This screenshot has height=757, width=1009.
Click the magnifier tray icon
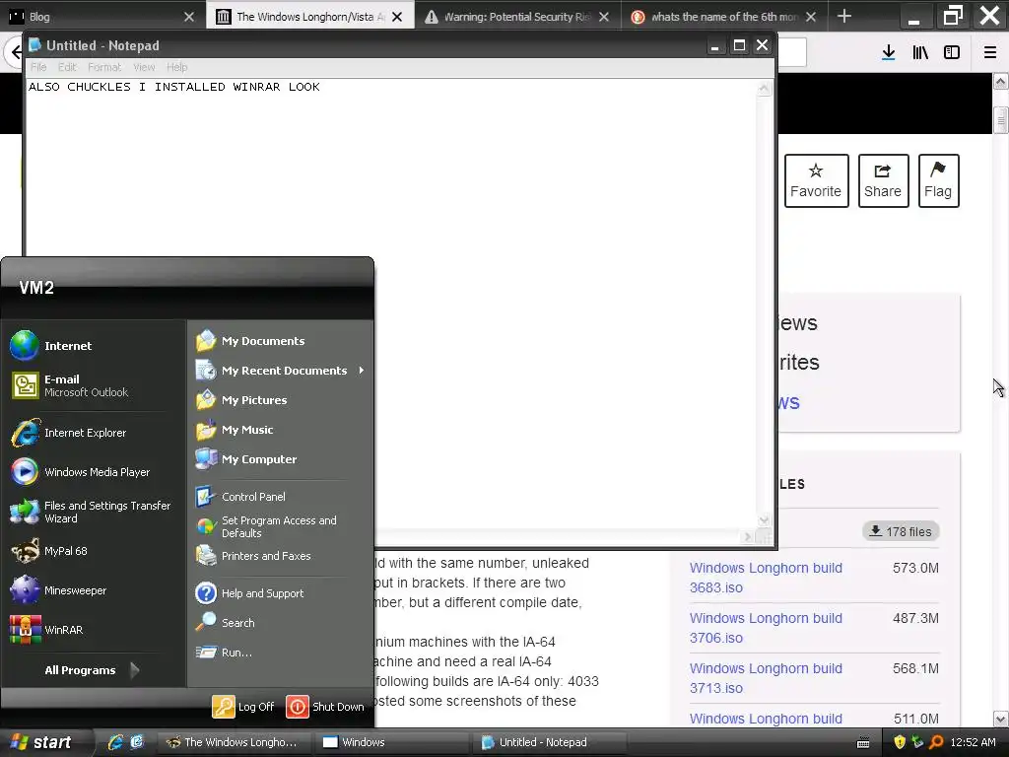[936, 742]
